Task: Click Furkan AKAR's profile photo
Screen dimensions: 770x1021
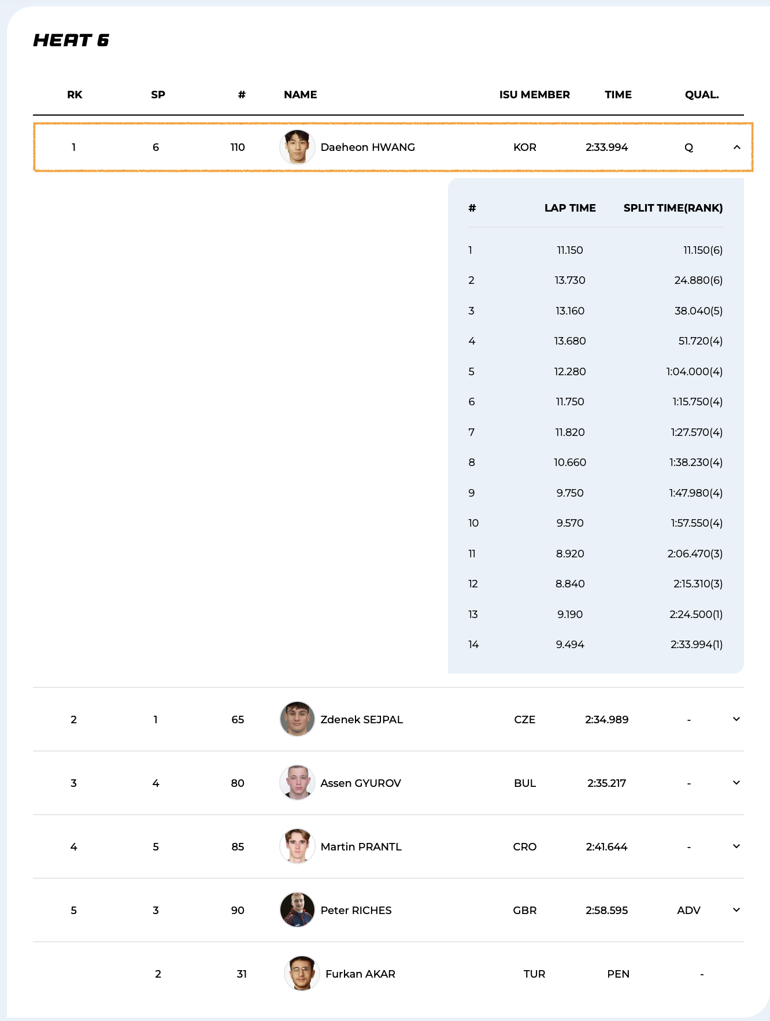Action: click(x=302, y=974)
